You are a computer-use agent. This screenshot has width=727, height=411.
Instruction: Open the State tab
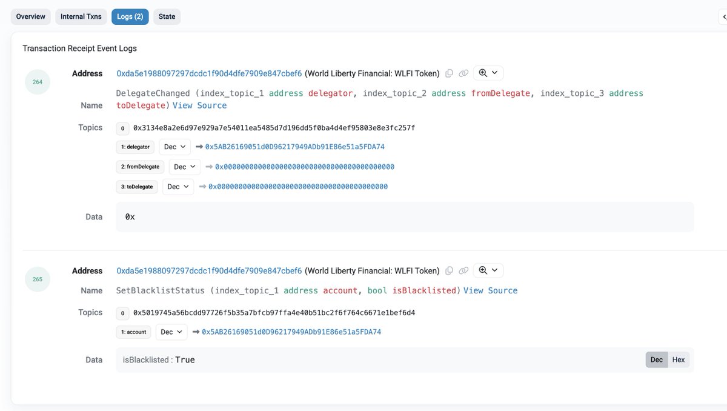tap(167, 16)
